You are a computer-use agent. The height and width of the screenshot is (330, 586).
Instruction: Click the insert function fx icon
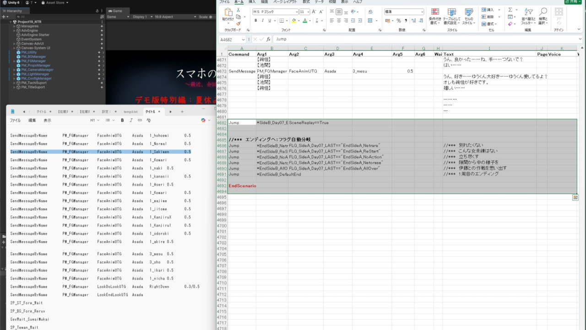tap(268, 39)
